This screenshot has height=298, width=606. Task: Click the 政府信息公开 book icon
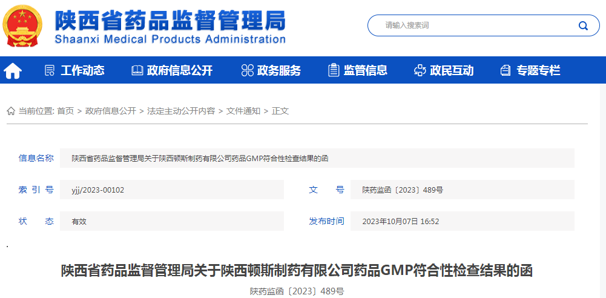(137, 70)
